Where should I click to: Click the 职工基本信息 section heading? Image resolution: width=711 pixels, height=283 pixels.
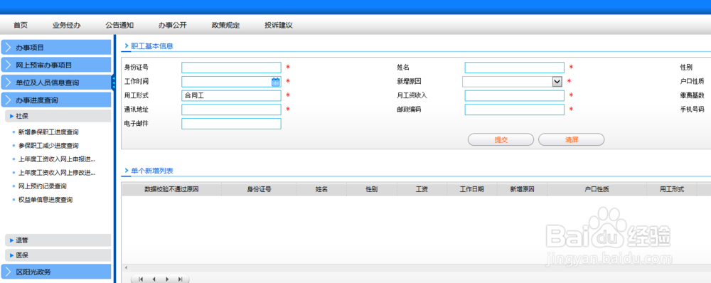[152, 46]
